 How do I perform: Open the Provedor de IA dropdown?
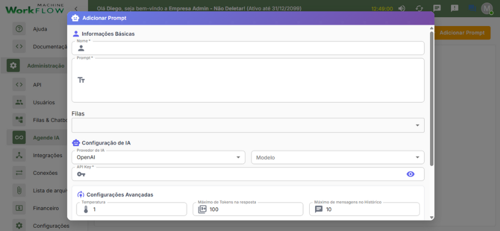click(x=158, y=158)
